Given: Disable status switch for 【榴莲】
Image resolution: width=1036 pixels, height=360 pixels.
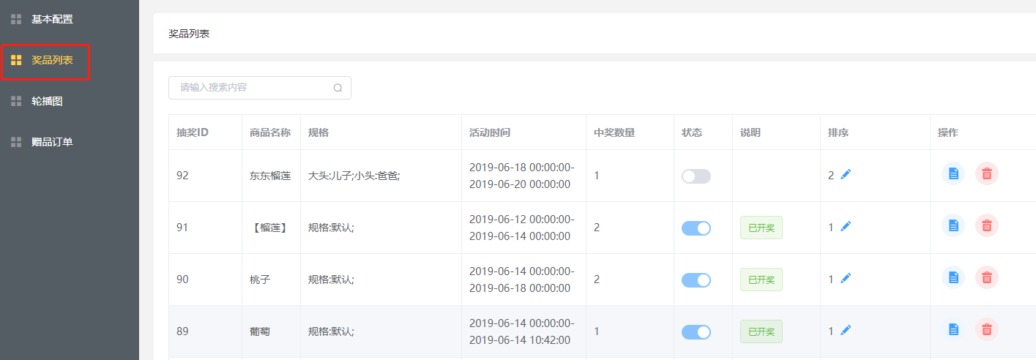Looking at the screenshot, I should pyautogui.click(x=696, y=228).
